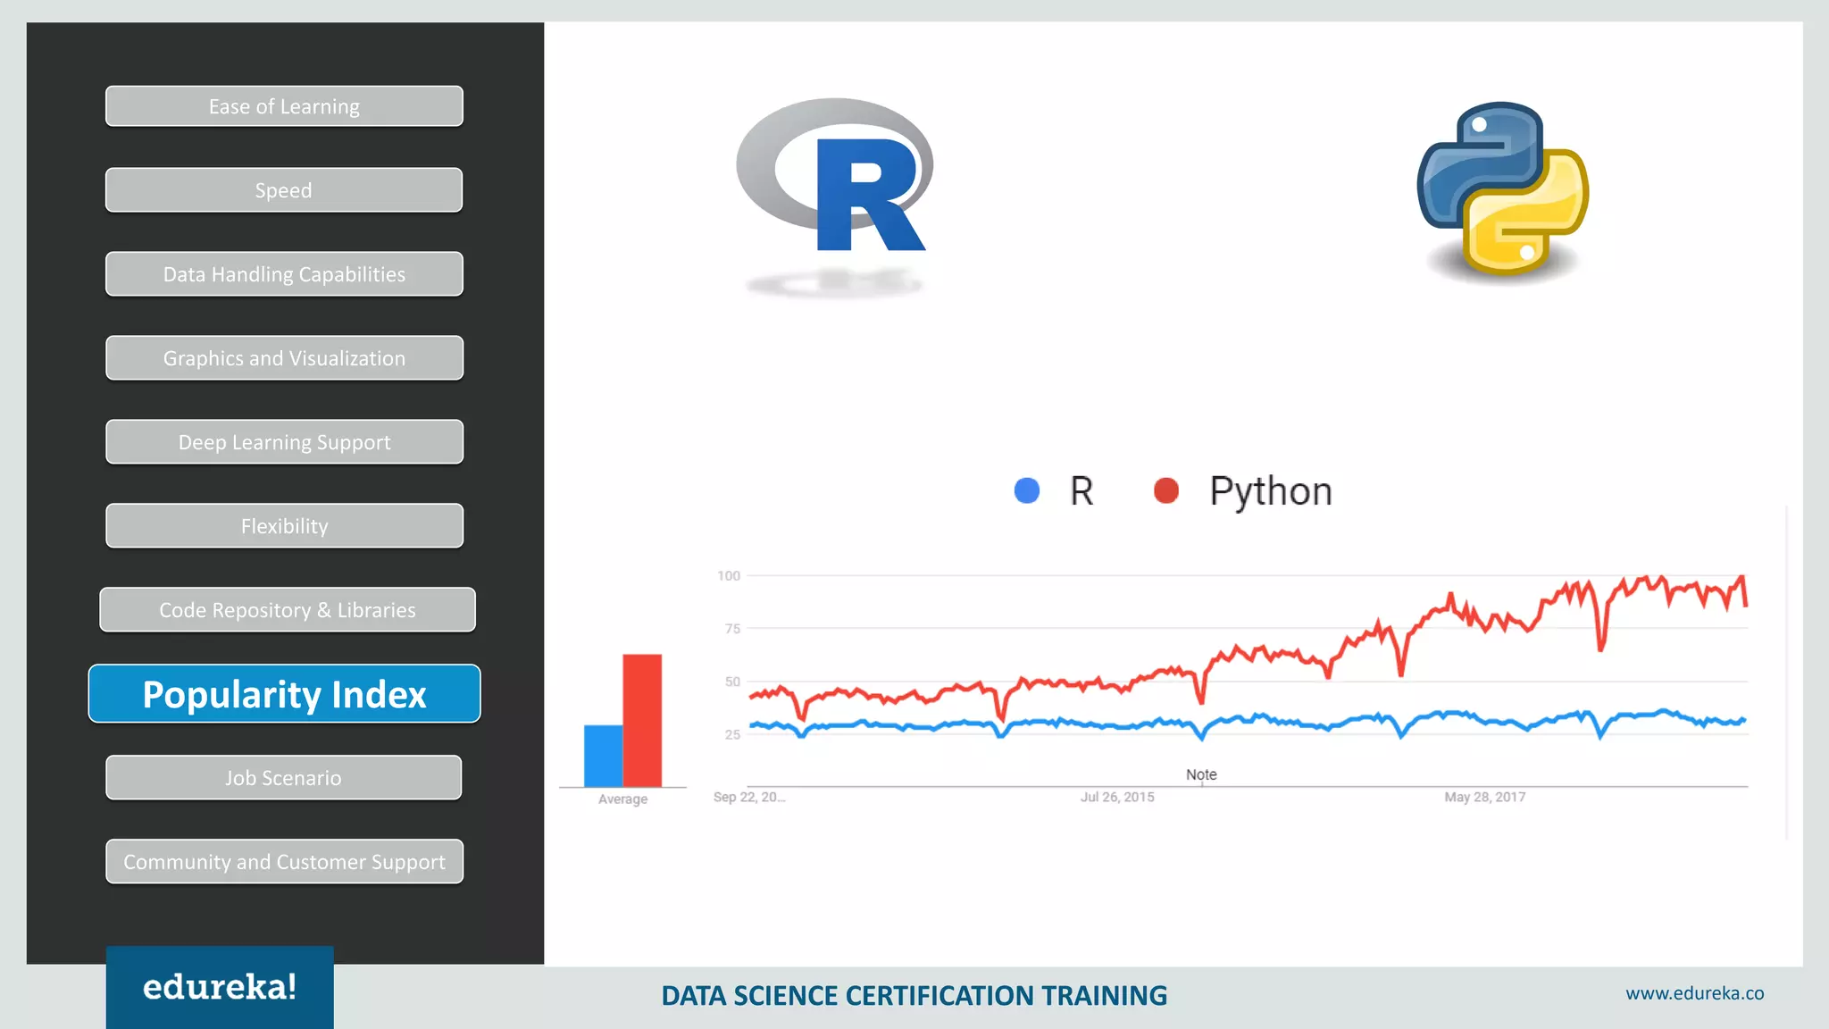Click the Python snake logo

[1503, 188]
